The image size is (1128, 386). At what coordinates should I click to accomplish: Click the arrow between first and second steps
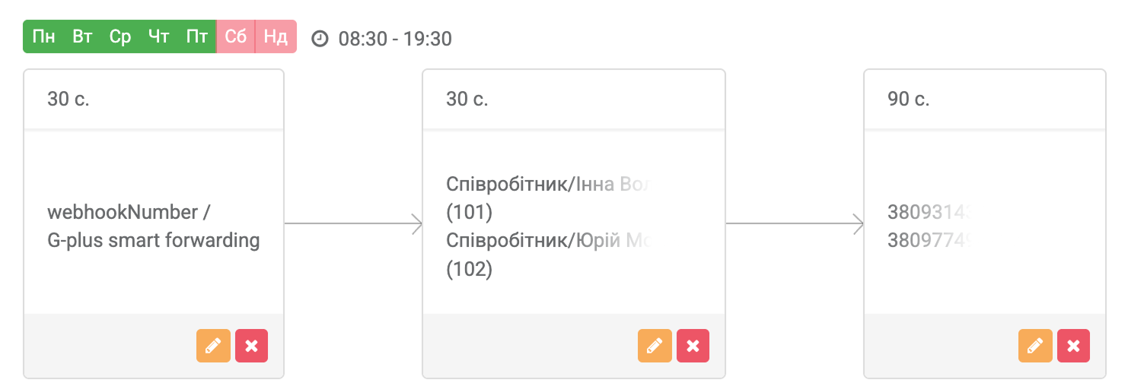pos(352,223)
